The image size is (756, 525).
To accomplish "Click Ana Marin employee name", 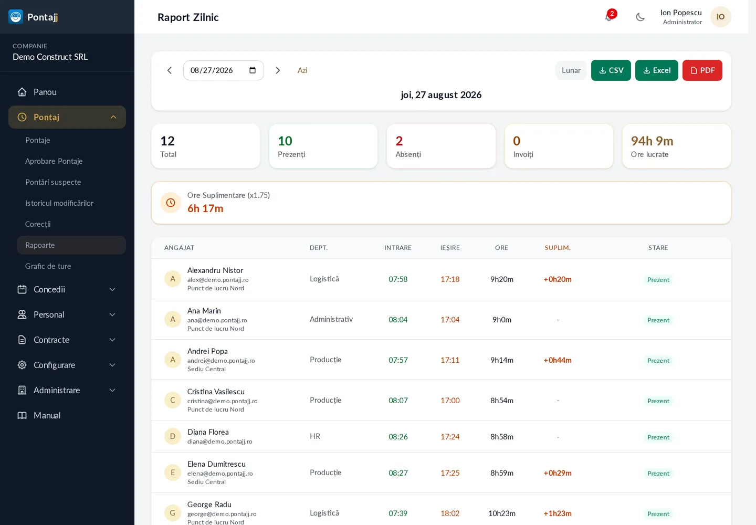I will pyautogui.click(x=204, y=311).
